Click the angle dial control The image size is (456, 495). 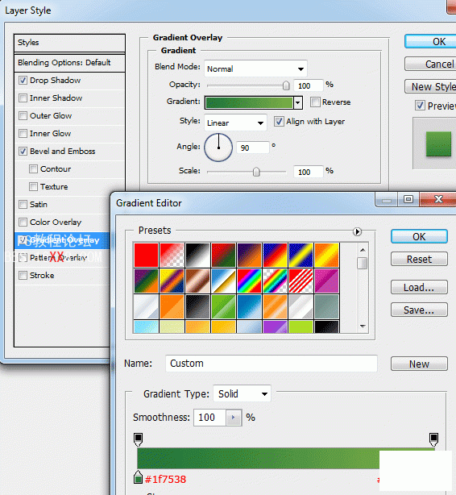218,148
